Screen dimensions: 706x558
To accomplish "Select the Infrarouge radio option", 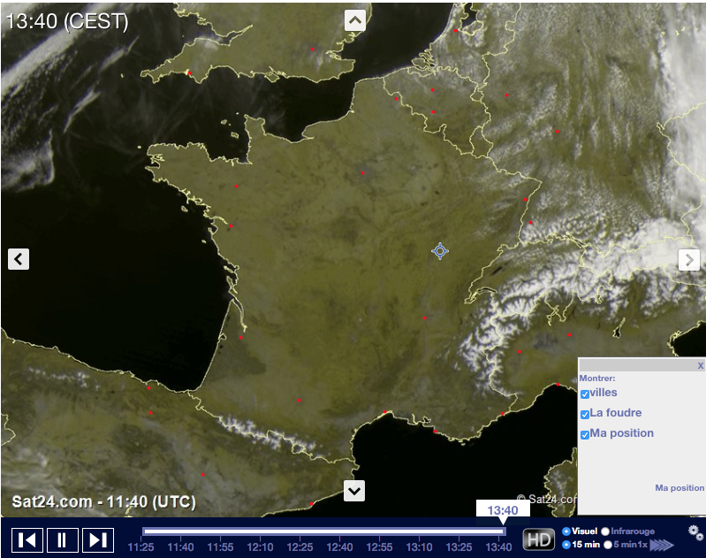I will coord(605,531).
